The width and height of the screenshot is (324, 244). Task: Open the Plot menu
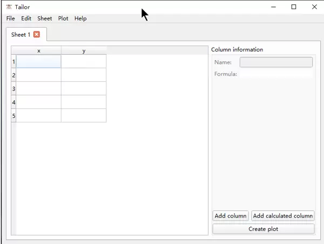pos(63,18)
